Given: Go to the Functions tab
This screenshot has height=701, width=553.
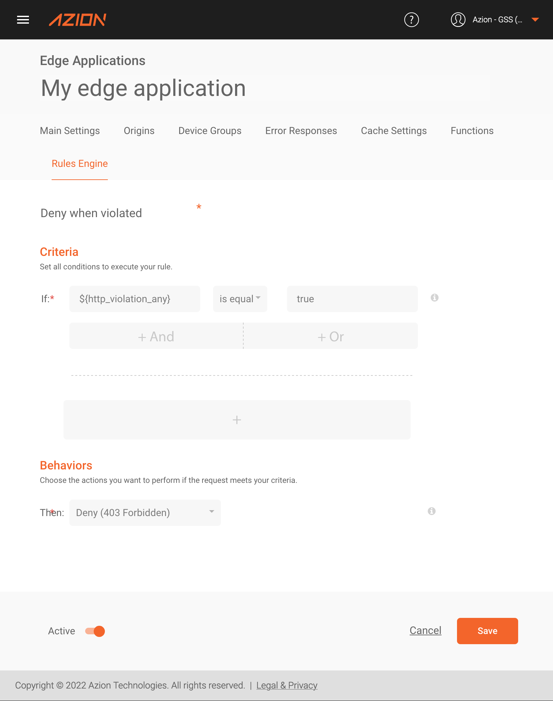Looking at the screenshot, I should click(x=472, y=131).
